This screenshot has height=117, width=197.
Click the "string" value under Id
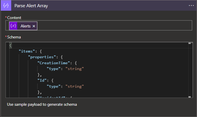pos(75,86)
